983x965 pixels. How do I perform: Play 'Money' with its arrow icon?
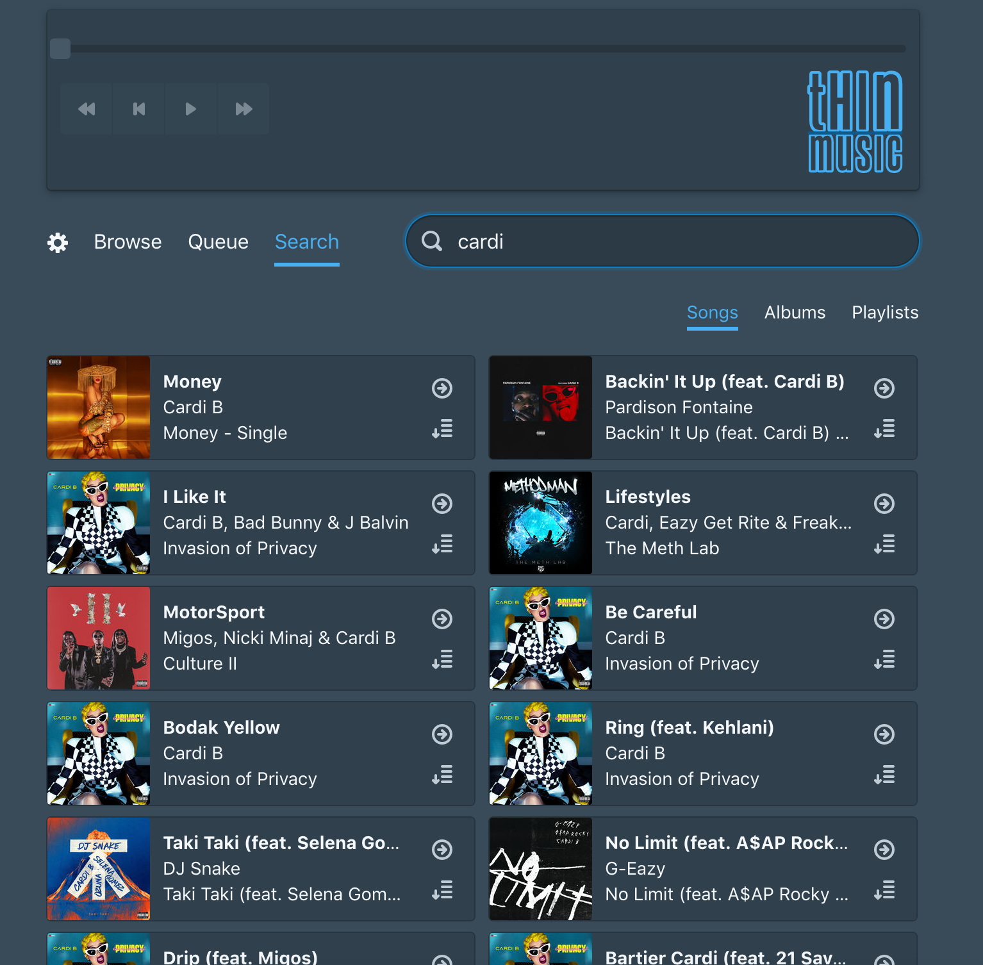point(442,388)
